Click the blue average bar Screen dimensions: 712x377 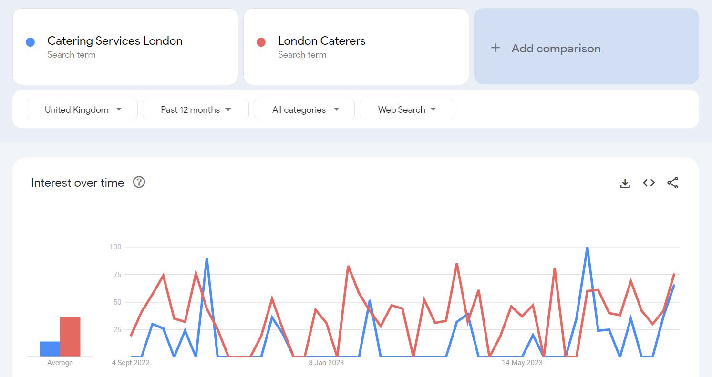(x=50, y=349)
